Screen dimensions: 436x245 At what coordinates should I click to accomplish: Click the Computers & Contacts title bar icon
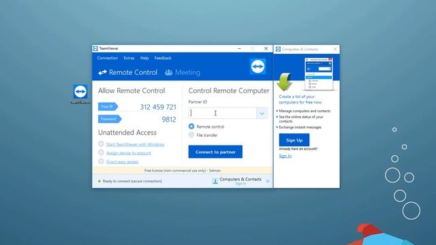278,49
